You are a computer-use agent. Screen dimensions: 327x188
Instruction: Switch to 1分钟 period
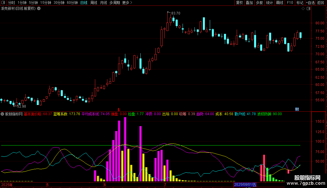[22, 3]
